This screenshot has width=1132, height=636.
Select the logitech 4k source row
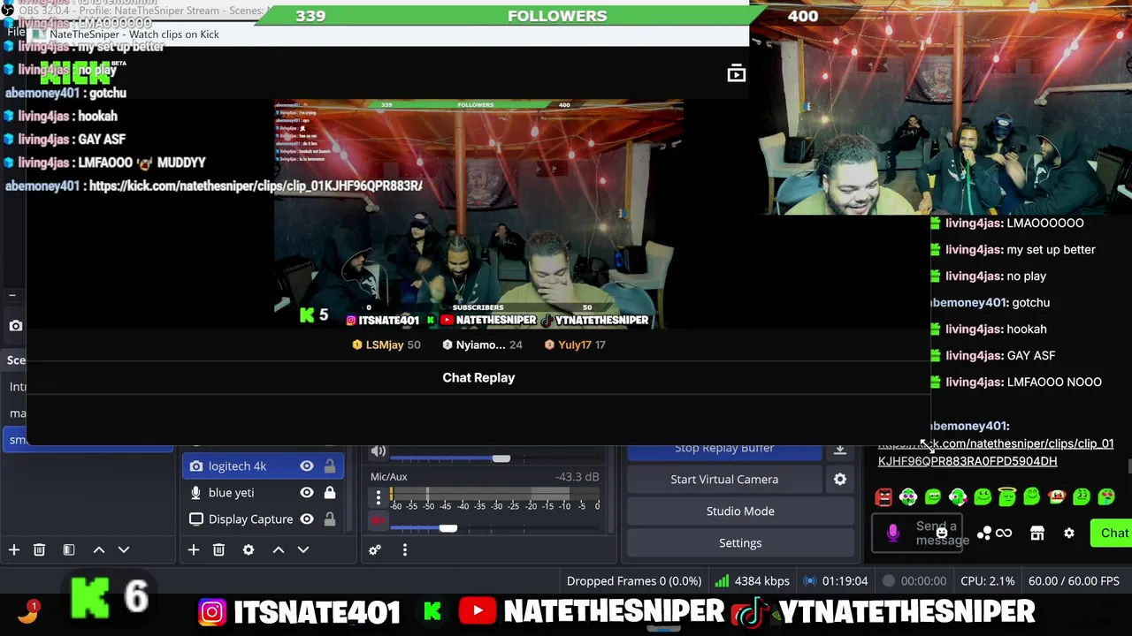pos(263,466)
